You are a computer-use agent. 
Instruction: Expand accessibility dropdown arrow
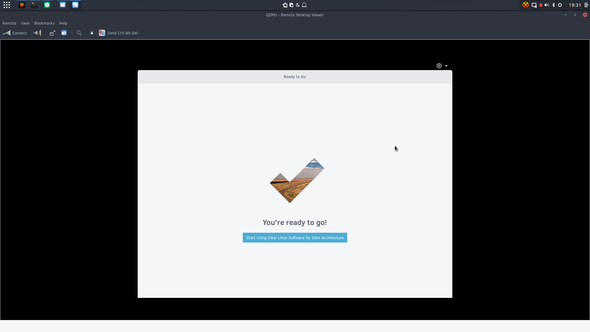(x=446, y=66)
